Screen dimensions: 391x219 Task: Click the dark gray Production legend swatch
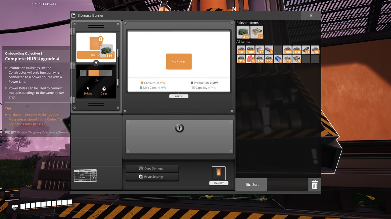(x=192, y=83)
